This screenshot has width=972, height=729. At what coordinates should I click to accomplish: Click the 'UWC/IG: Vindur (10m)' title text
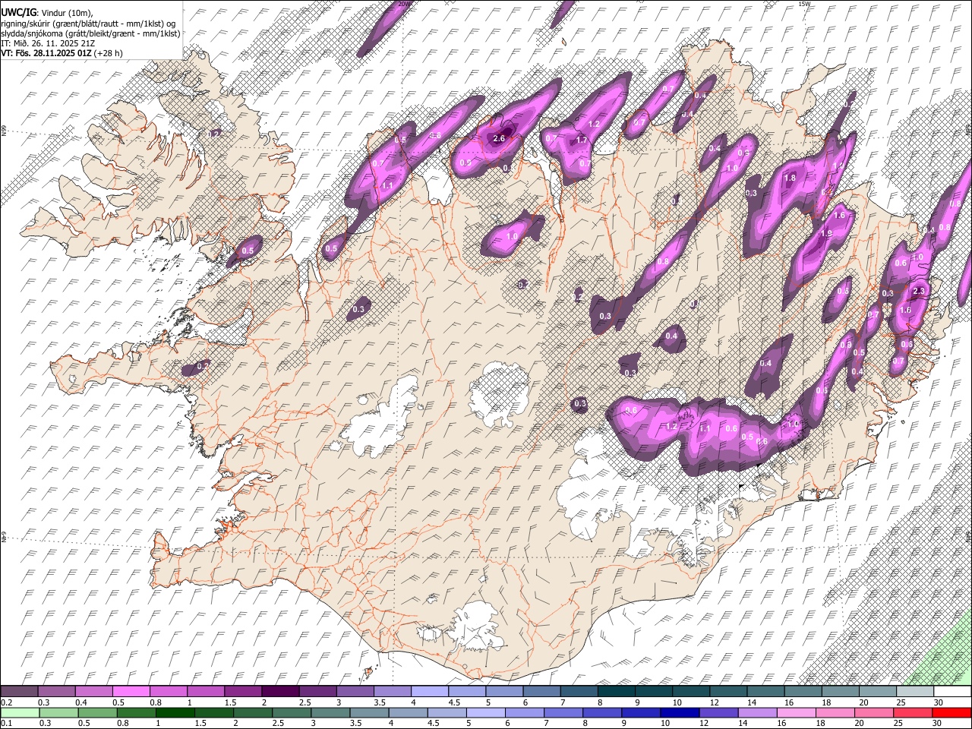point(46,13)
